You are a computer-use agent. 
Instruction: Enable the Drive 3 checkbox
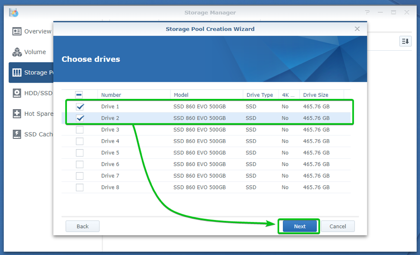[80, 130]
